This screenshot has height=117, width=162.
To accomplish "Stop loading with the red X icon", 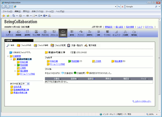I will point(122,7).
